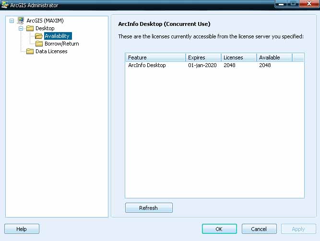This screenshot has width=320, height=241.
Task: Click the Data Licenses folder icon
Action: pyautogui.click(x=30, y=51)
